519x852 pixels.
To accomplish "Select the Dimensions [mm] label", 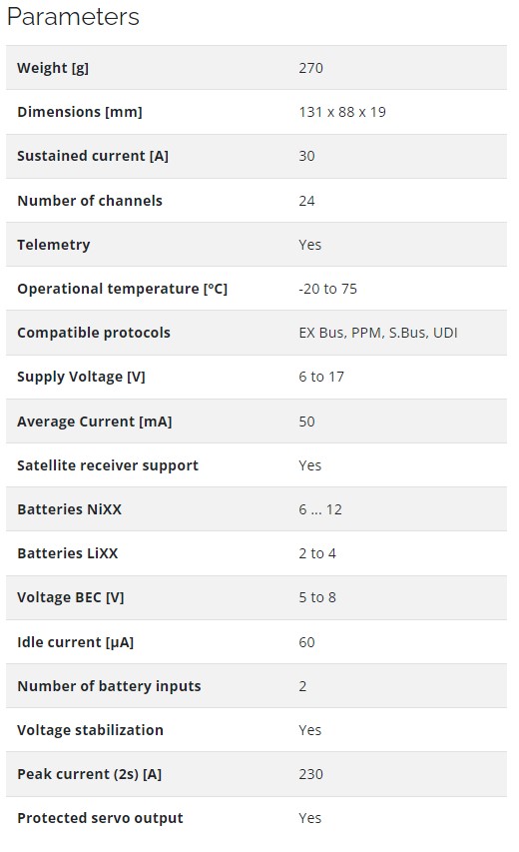I will click(x=80, y=112).
